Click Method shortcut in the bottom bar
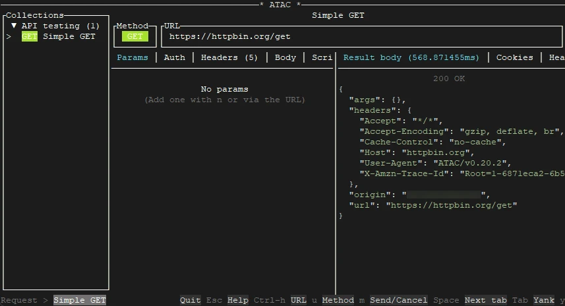 [338, 300]
